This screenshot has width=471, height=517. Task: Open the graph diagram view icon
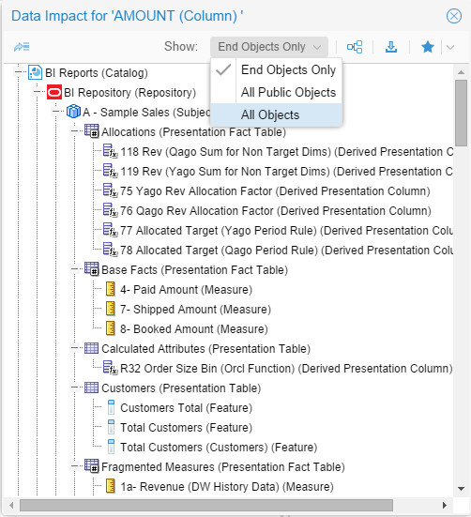(x=355, y=47)
